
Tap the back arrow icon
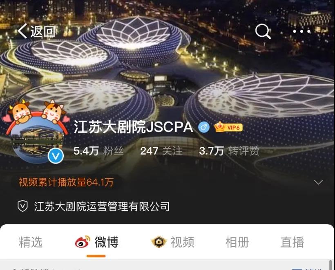pyautogui.click(x=22, y=31)
